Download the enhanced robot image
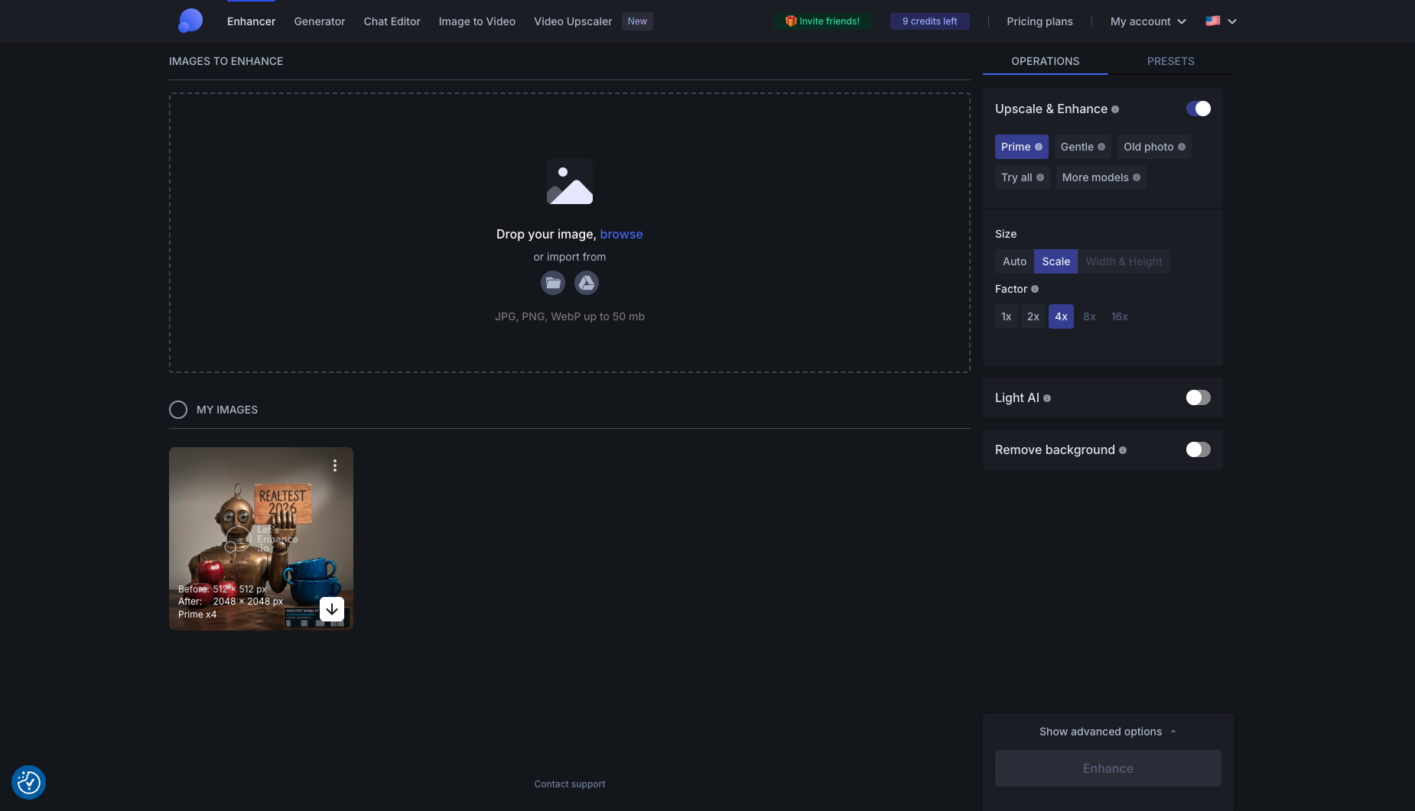This screenshot has height=811, width=1415. click(x=332, y=609)
